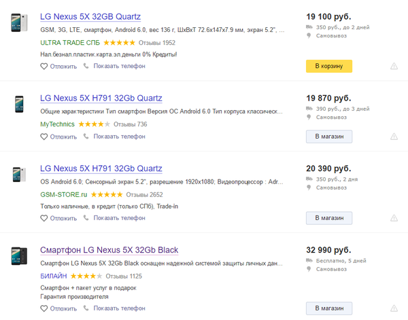Open В магазин for the БИЛАЙН offer

coord(329,308)
